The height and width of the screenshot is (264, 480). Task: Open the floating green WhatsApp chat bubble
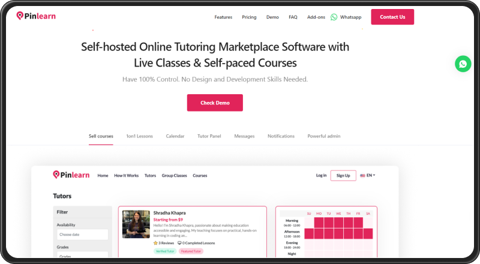point(463,64)
